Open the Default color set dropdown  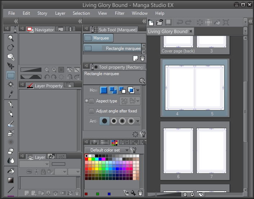107,150
